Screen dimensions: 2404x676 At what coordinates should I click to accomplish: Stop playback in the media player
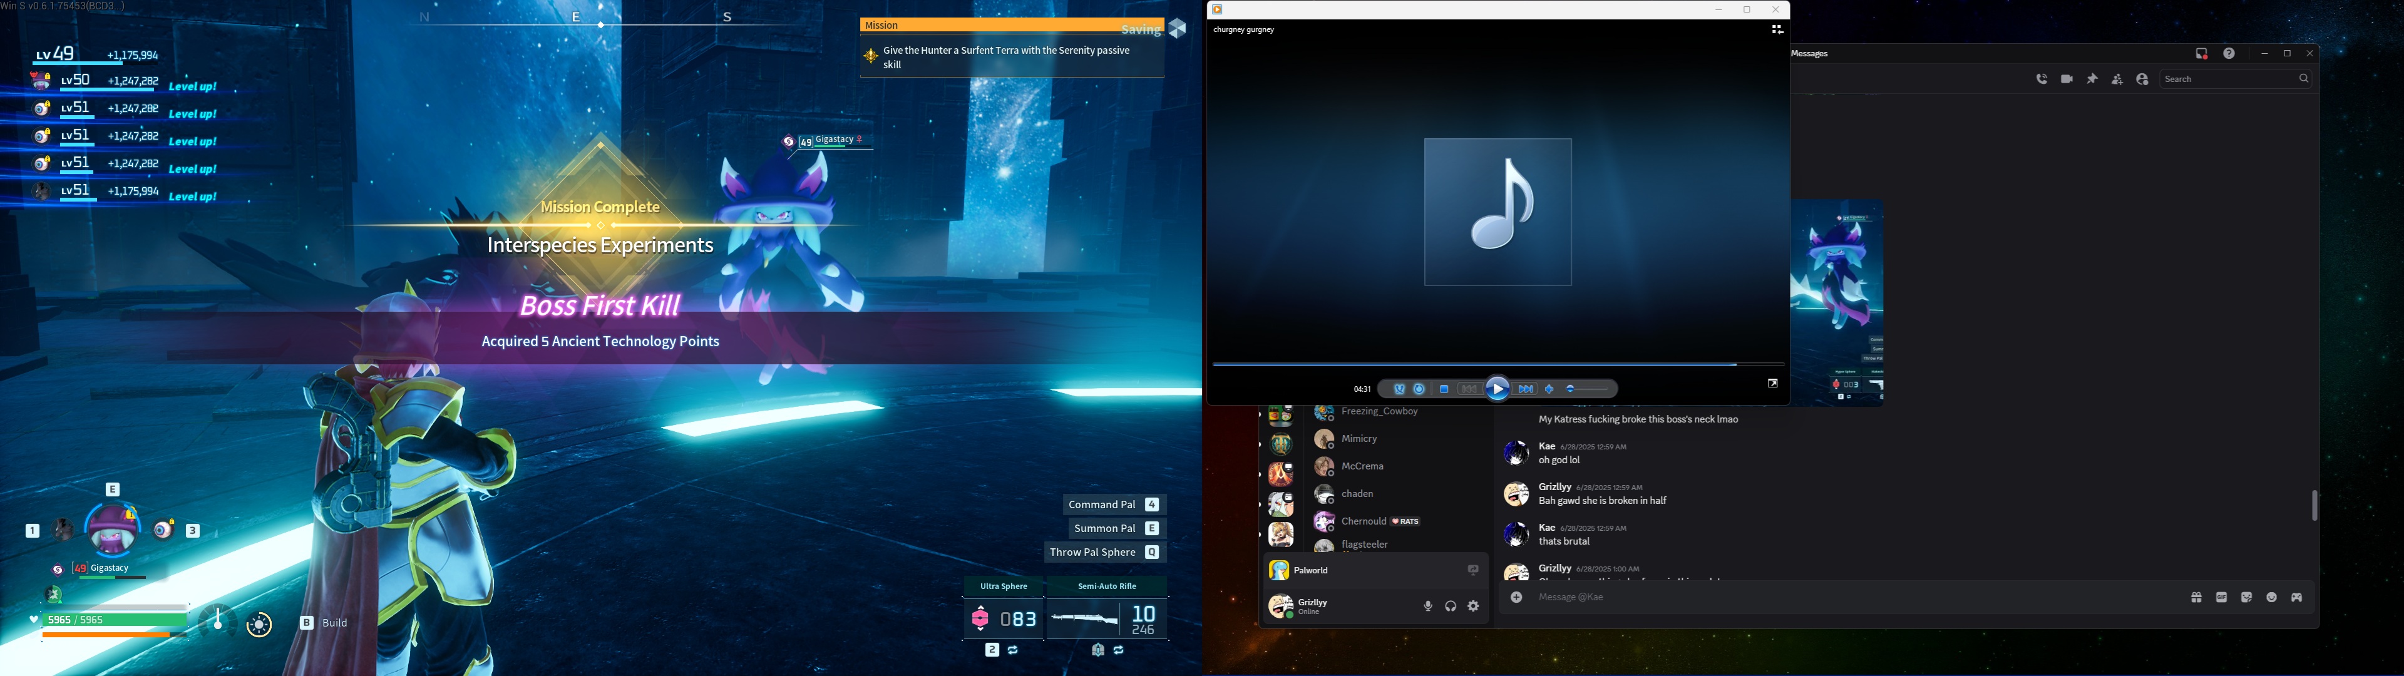point(1444,389)
